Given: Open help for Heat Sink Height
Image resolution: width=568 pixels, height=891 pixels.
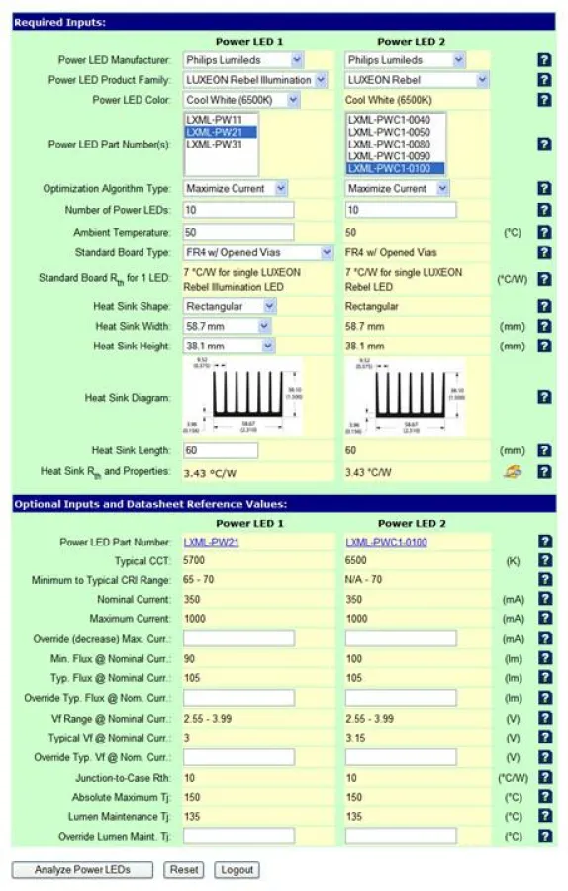Looking at the screenshot, I should click(x=544, y=346).
